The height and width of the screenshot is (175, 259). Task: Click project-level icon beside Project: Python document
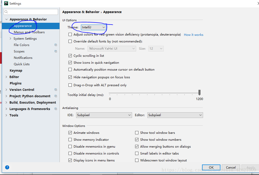(56, 96)
